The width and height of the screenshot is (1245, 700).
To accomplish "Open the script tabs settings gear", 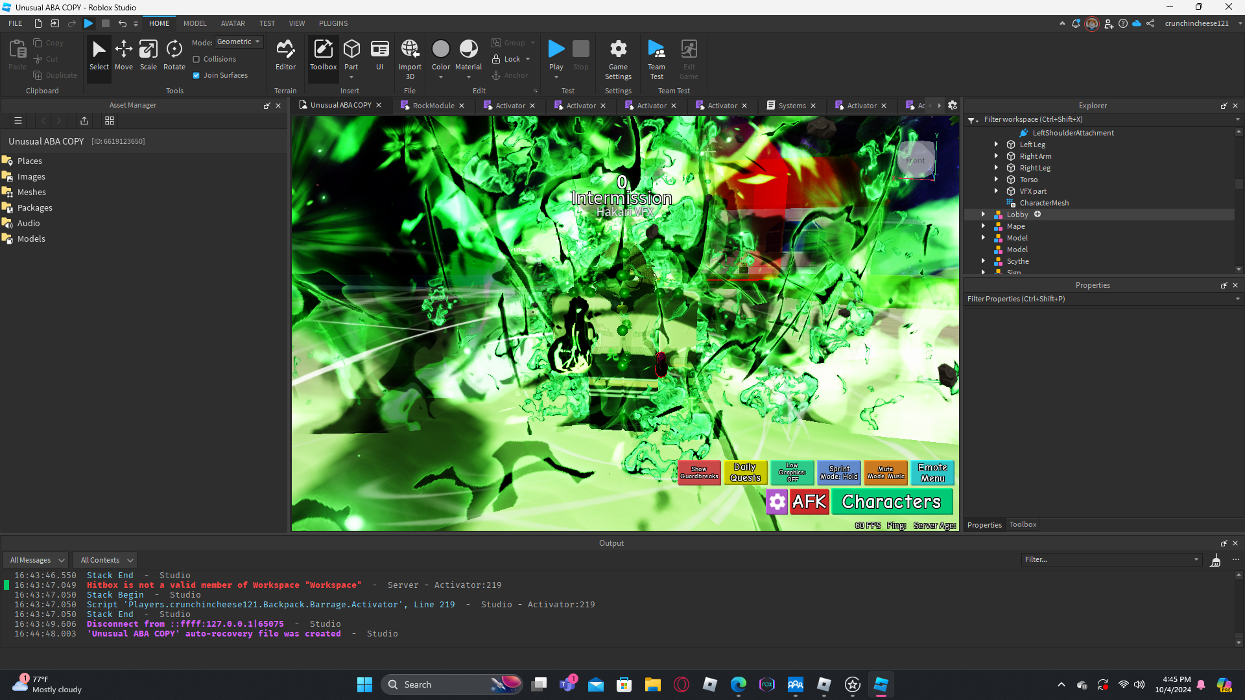I will [x=953, y=106].
